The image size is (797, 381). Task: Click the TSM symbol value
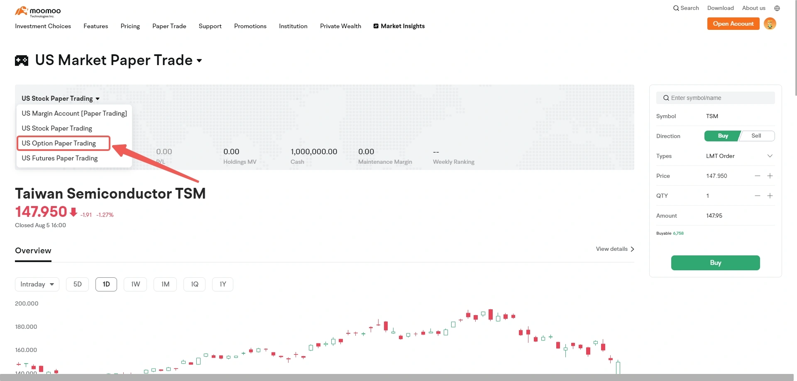[x=712, y=116]
